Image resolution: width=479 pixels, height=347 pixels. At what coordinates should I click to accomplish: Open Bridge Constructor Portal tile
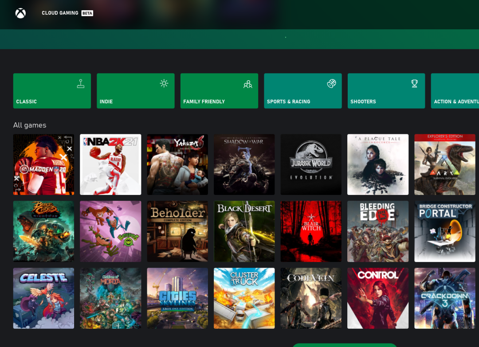(x=444, y=231)
